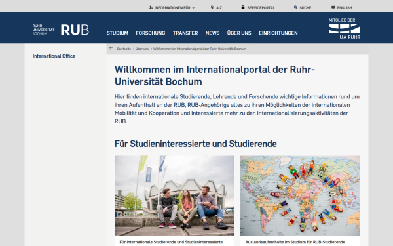This screenshot has height=246, width=393.
Task: Open the Einrichtungen menu
Action: [278, 33]
